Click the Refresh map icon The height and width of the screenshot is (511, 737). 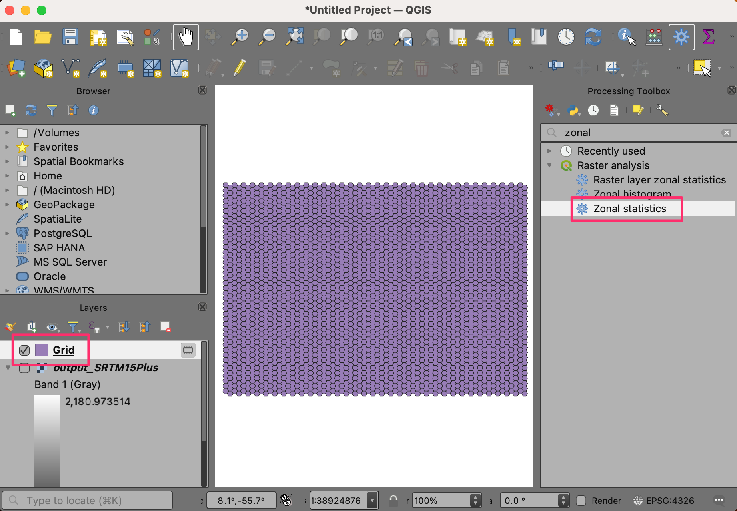(x=593, y=37)
